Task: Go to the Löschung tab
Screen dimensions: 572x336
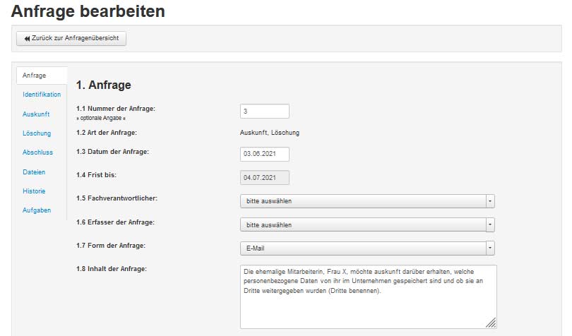Action: click(x=37, y=133)
